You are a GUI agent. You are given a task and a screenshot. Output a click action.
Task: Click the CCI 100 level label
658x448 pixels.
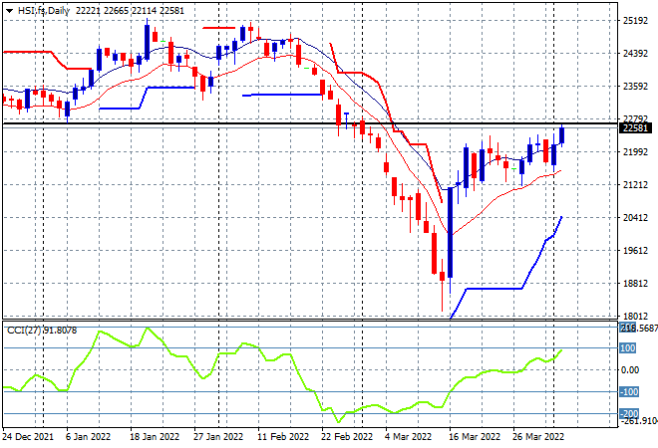click(x=628, y=348)
